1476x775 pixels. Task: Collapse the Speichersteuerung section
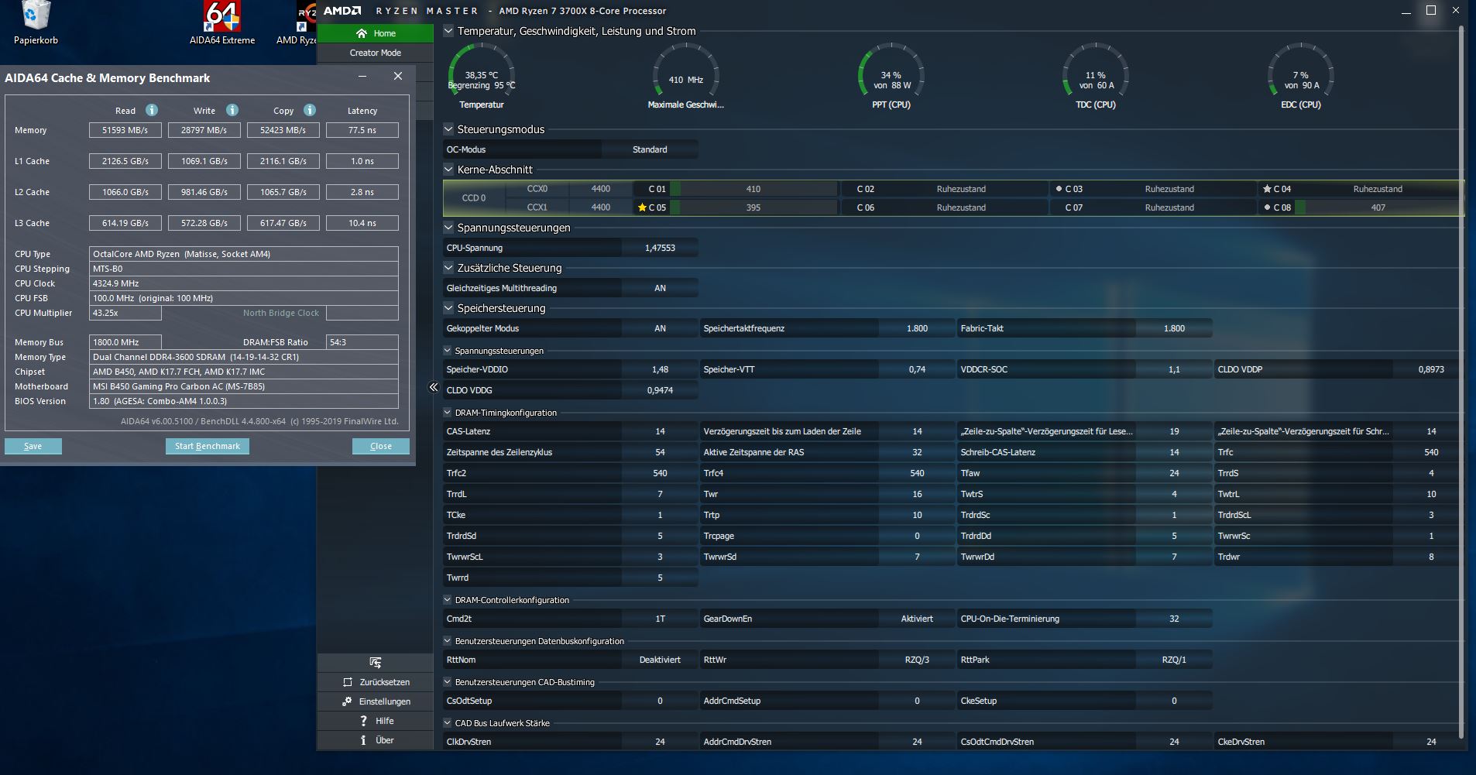coord(448,308)
